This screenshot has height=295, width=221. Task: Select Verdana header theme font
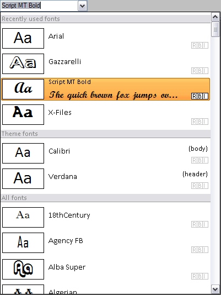pos(105,178)
